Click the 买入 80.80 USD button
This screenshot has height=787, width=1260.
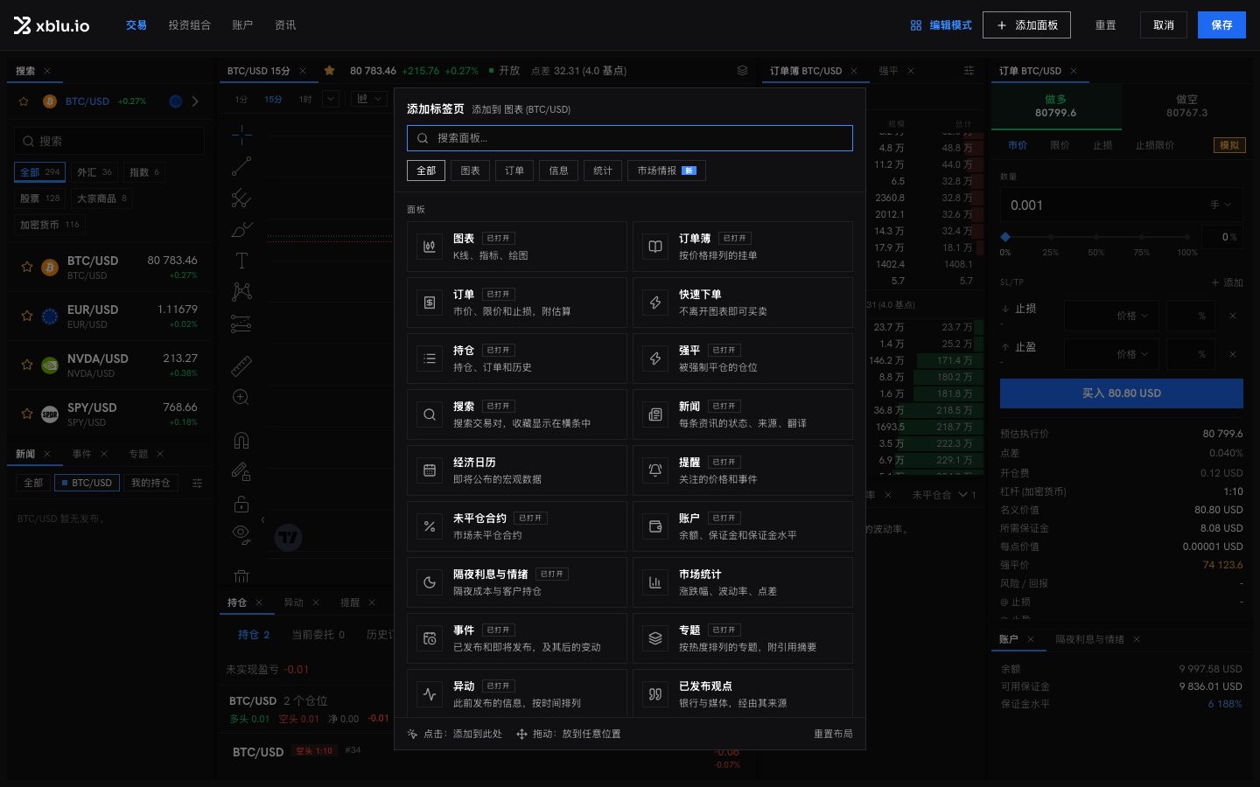1122,393
